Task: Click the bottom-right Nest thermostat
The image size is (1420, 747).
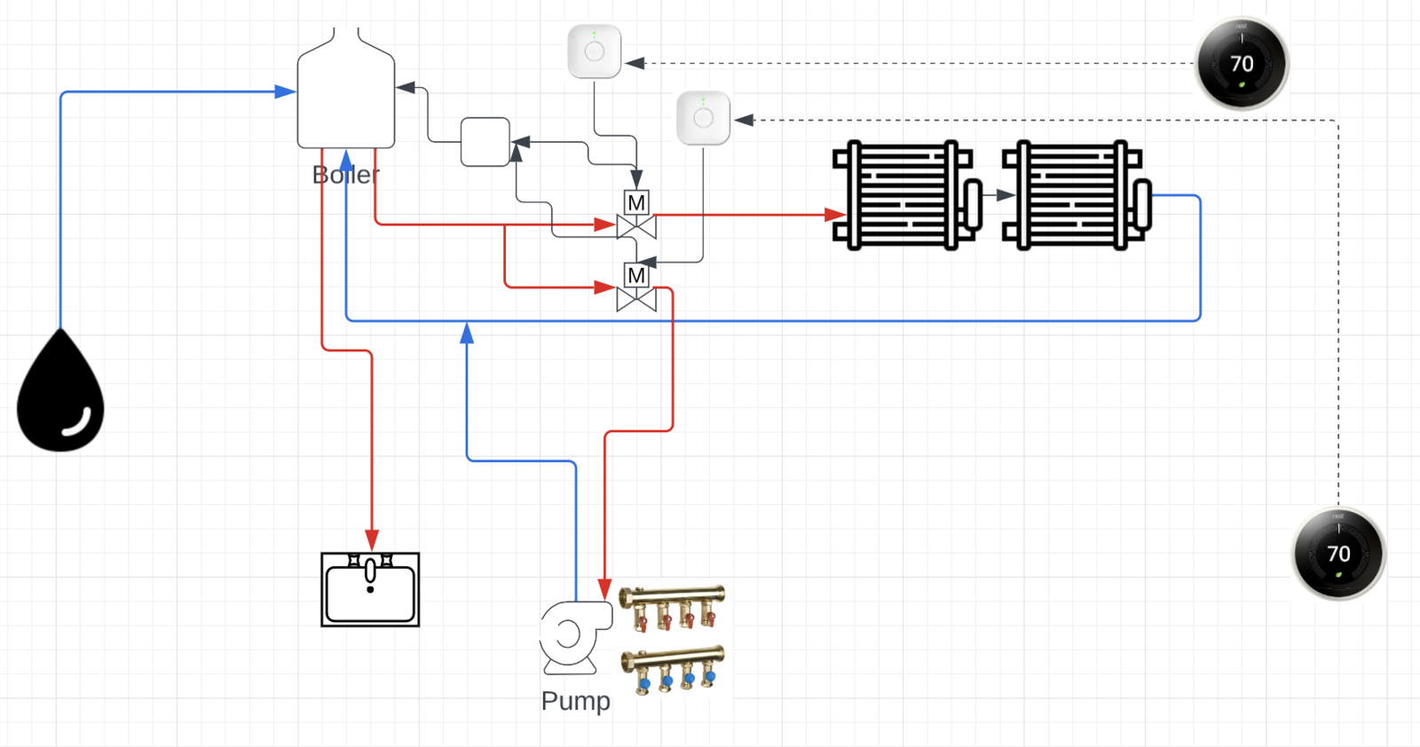Action: [1338, 554]
